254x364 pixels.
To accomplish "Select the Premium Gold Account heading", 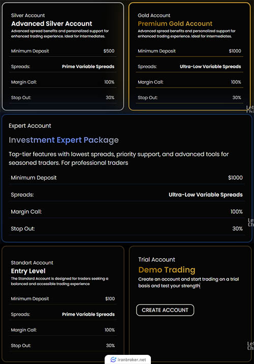I will coord(175,24).
